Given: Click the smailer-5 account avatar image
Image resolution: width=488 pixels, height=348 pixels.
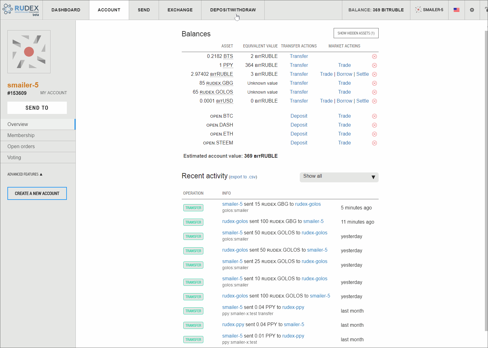Looking at the screenshot, I should click(x=29, y=52).
